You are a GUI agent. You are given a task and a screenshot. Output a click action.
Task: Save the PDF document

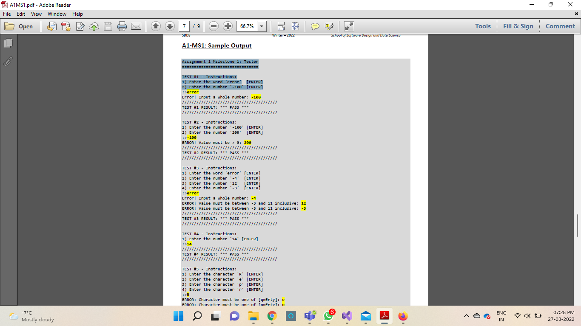pyautogui.click(x=108, y=26)
